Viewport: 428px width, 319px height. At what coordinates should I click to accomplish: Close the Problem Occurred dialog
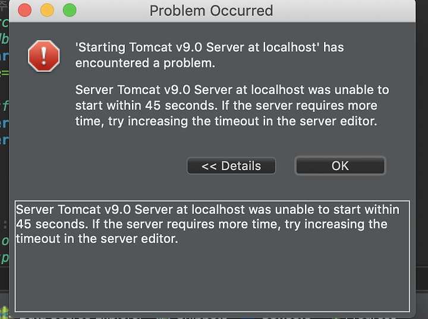point(24,10)
